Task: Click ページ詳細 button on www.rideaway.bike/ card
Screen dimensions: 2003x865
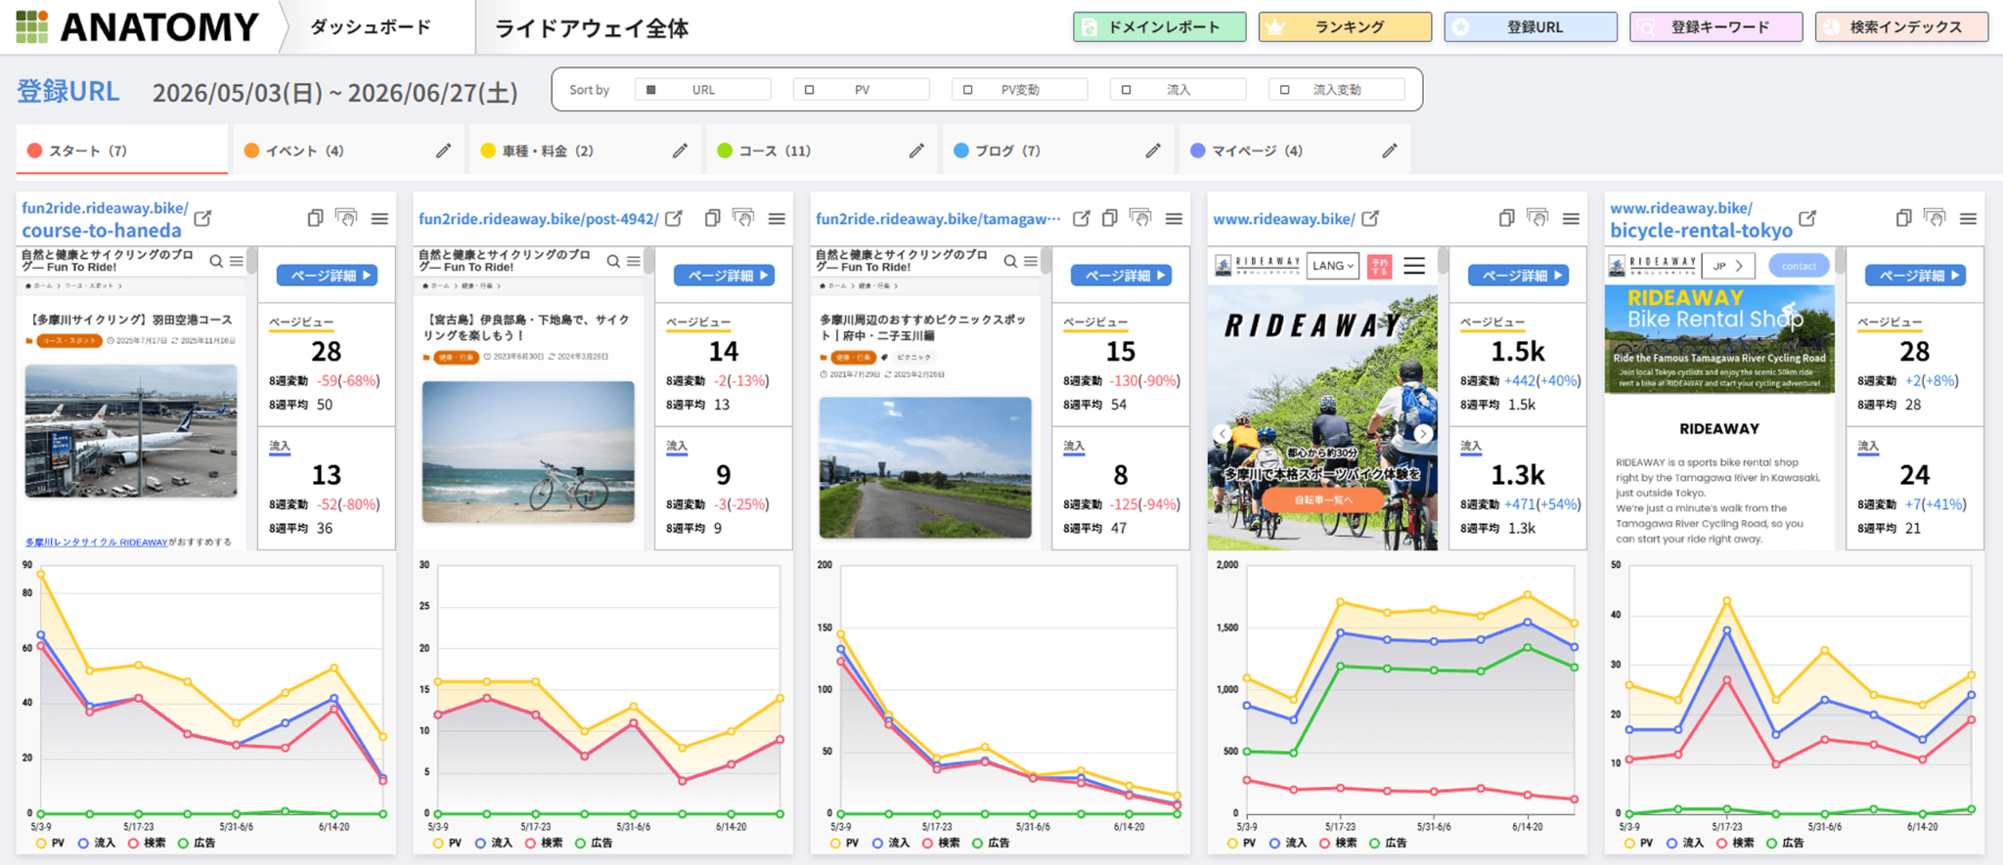Action: pos(1518,276)
